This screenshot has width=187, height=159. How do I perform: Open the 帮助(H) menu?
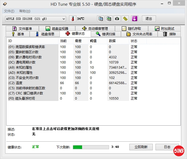click(25, 11)
